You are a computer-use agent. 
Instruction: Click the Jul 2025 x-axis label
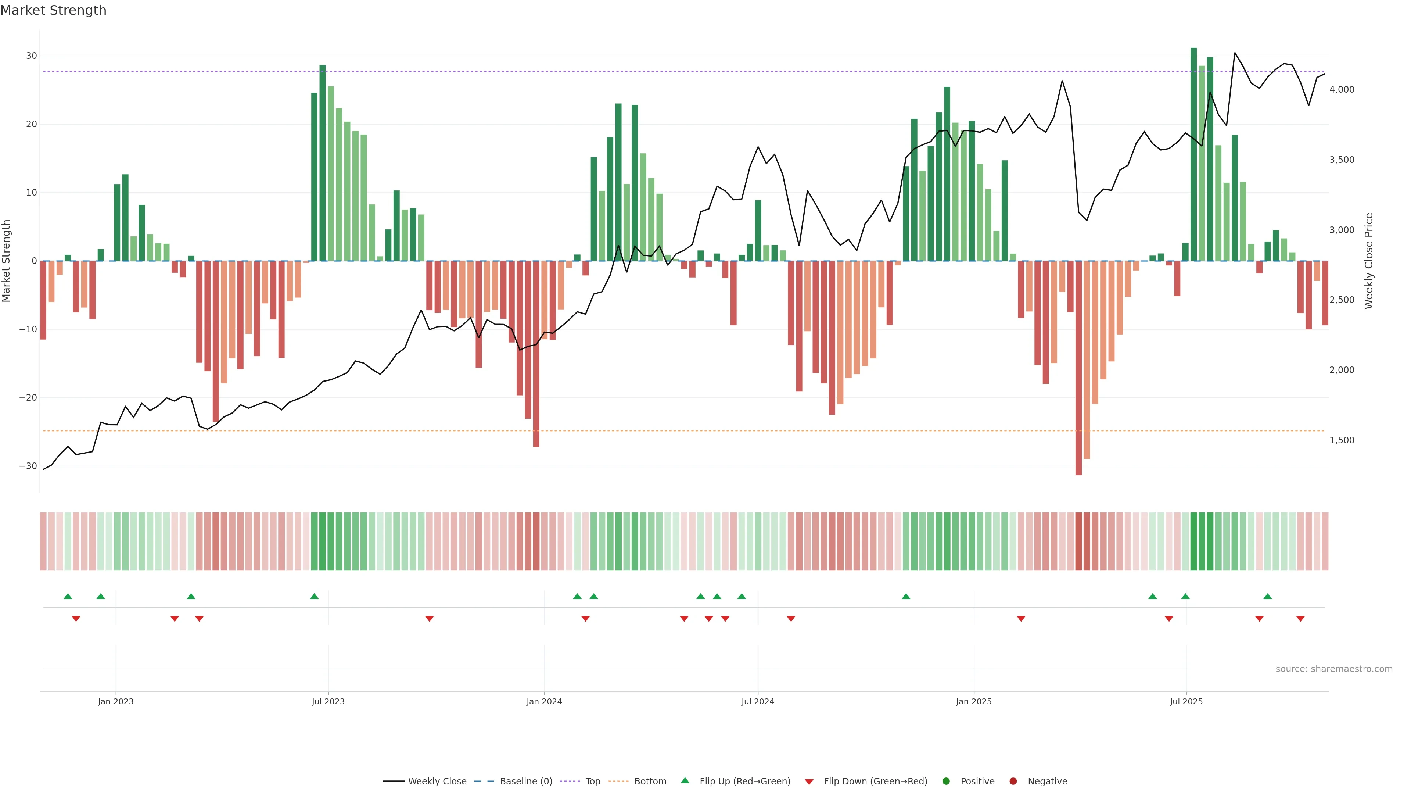coord(1186,701)
